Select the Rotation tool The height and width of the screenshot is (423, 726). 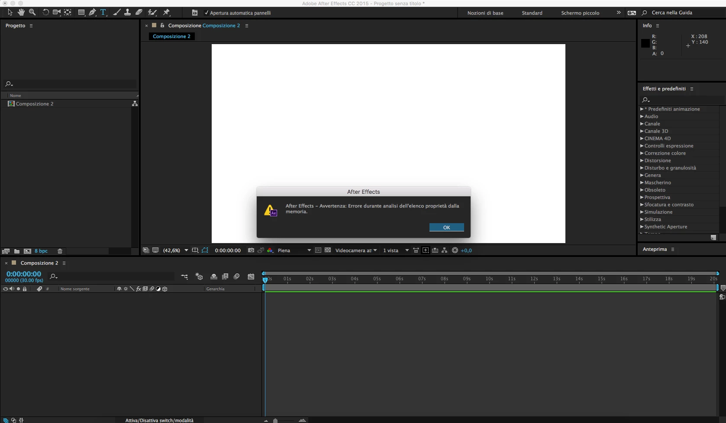click(x=45, y=13)
